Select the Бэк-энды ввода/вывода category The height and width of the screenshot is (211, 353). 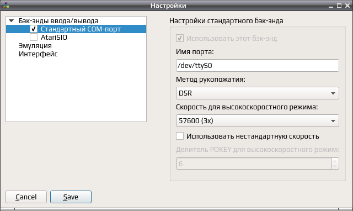pos(58,21)
